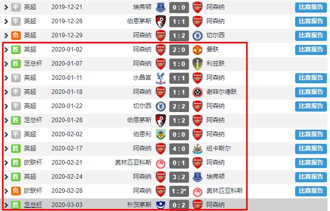Click Sheffield United crest beside 谢菲尔德联

click(x=198, y=92)
